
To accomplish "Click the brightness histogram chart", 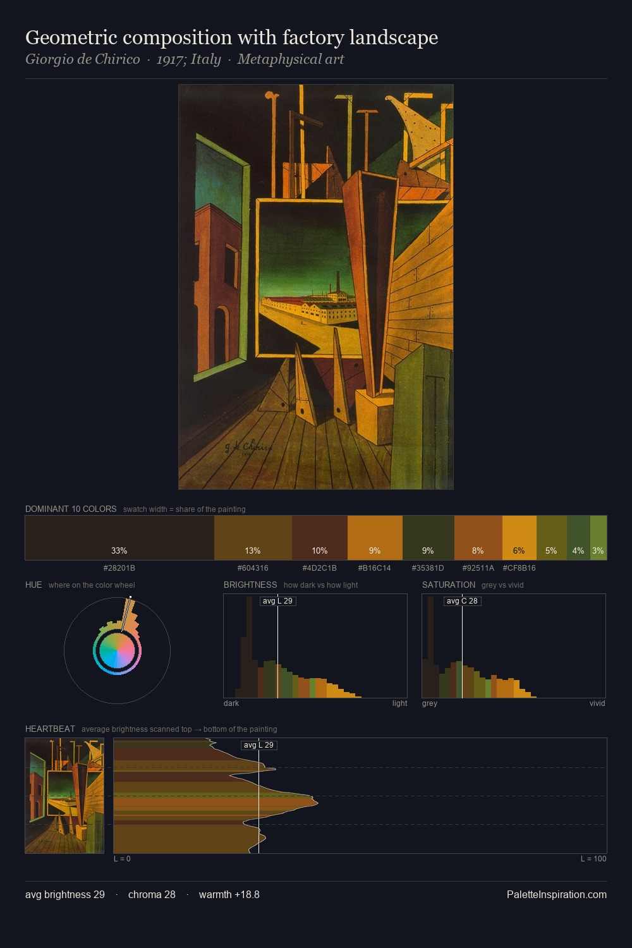I will (315, 646).
